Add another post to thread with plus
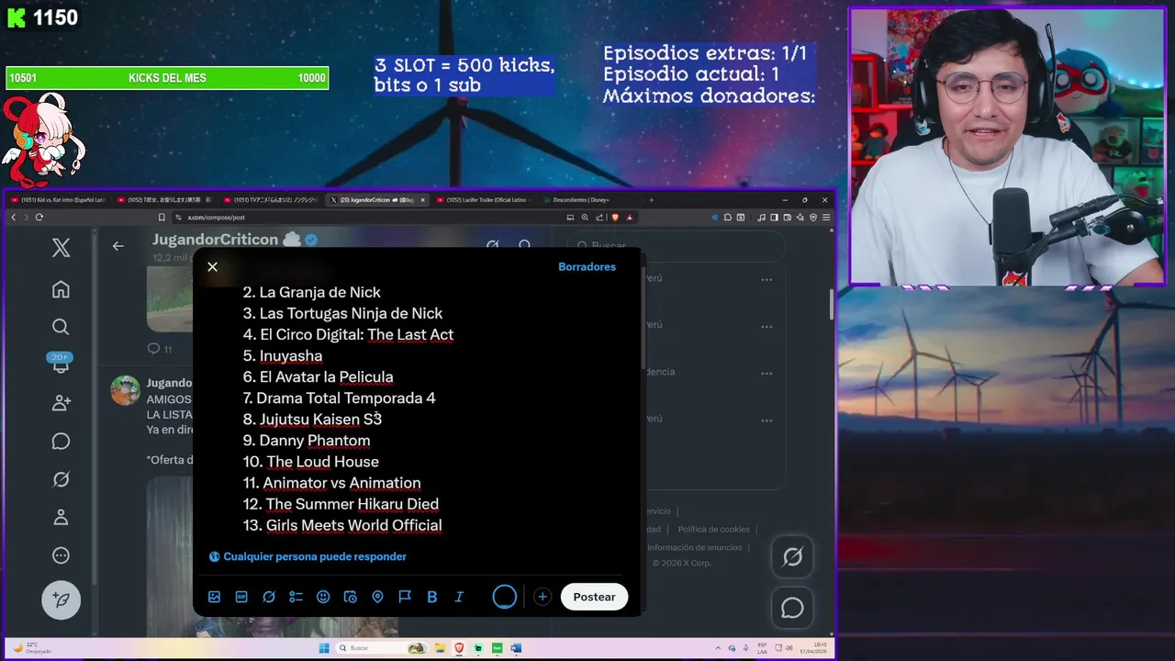1175x661 pixels. pyautogui.click(x=543, y=597)
